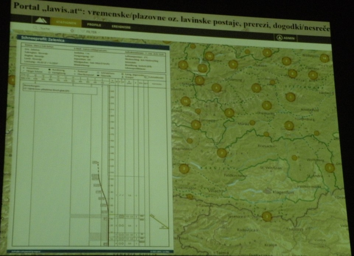Open the cluster marker beside Wildalpen
This screenshot has height=256, width=354.
pyautogui.click(x=324, y=58)
